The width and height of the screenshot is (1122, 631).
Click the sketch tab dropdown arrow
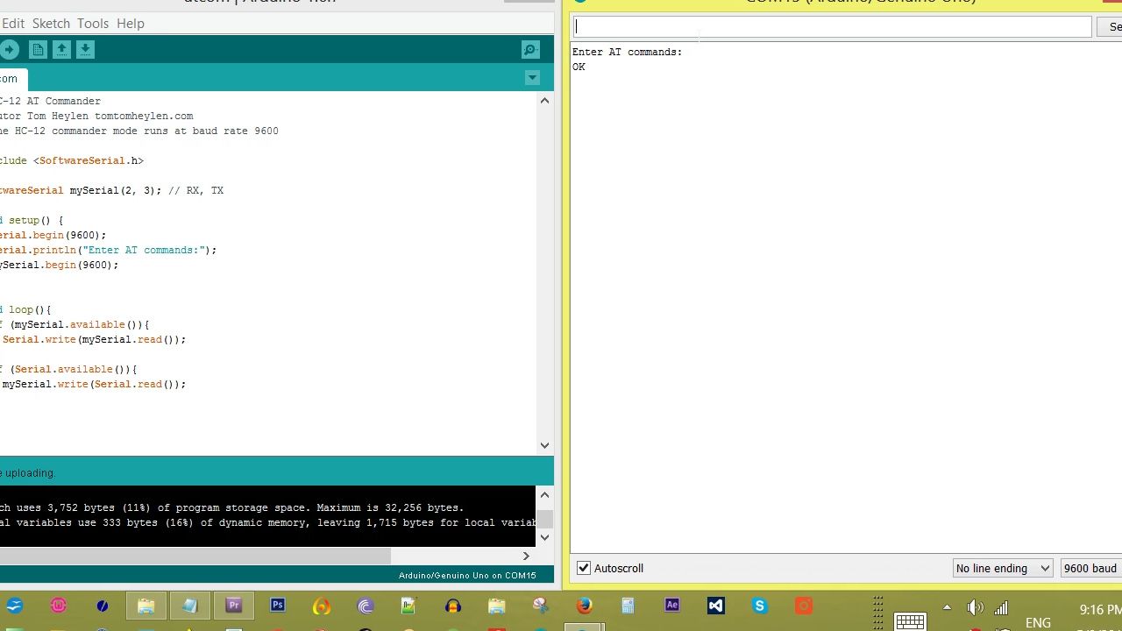point(532,77)
